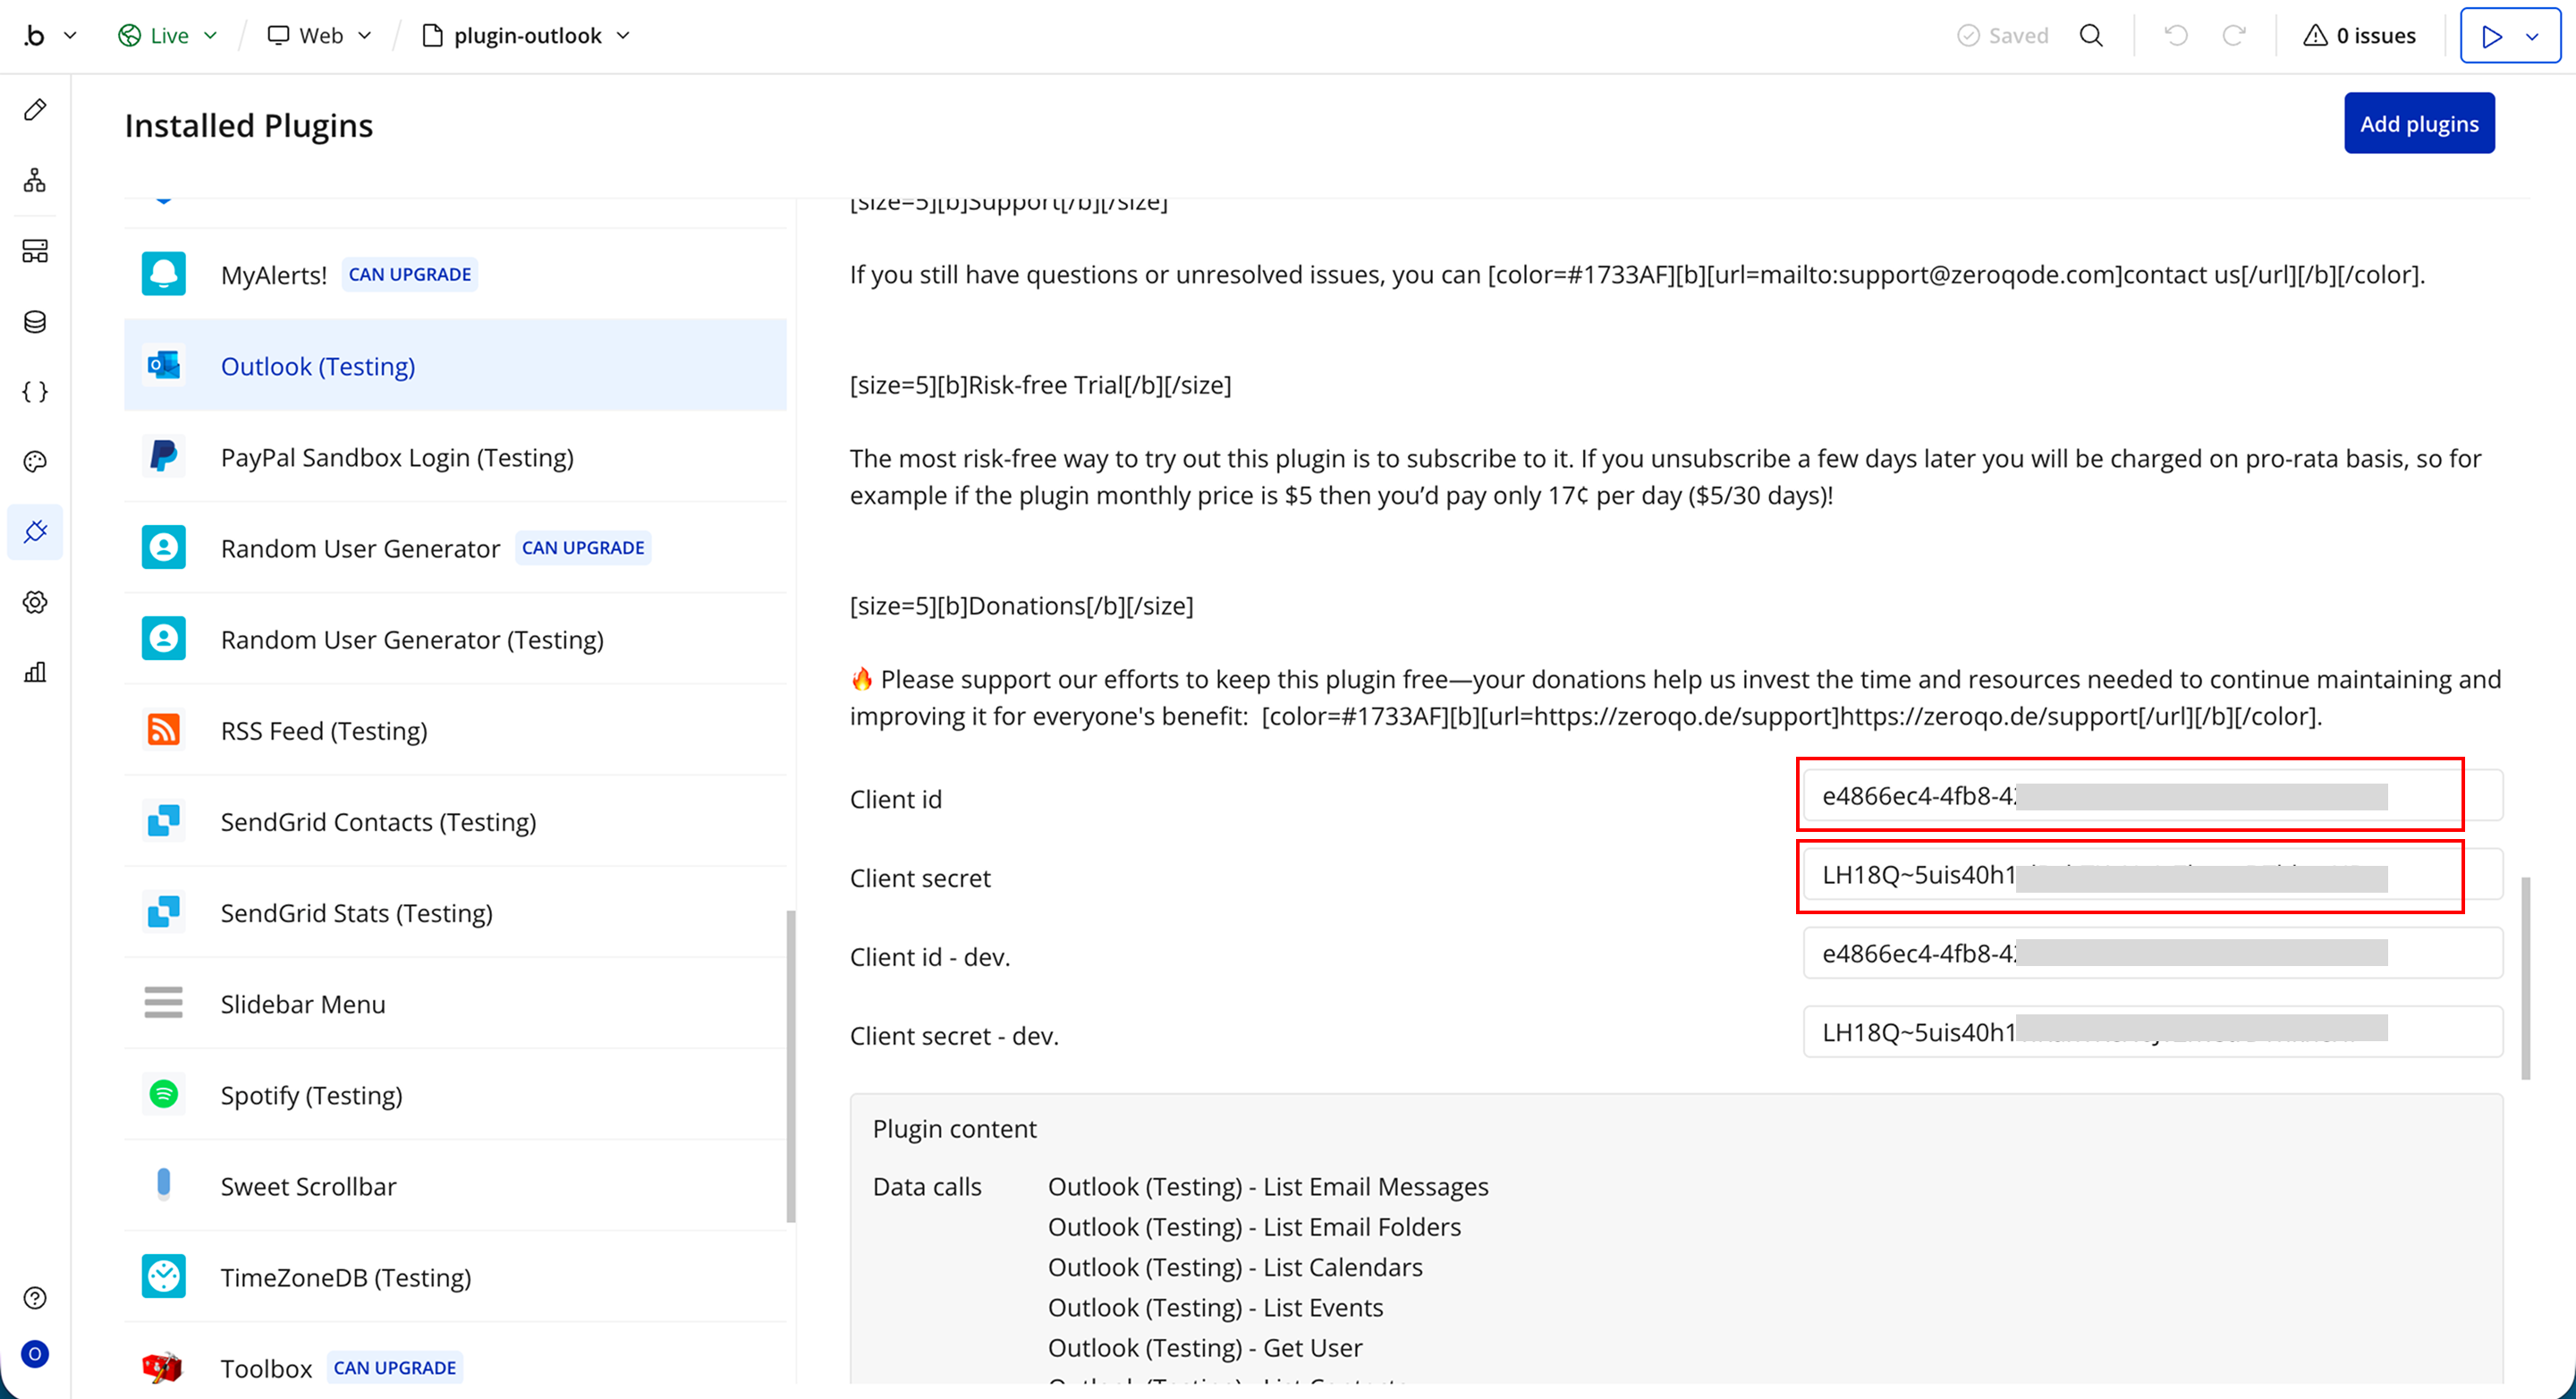Select PayPal Sandbox Login (Testing) plugin
Image resolution: width=2576 pixels, height=1399 pixels.
397,457
